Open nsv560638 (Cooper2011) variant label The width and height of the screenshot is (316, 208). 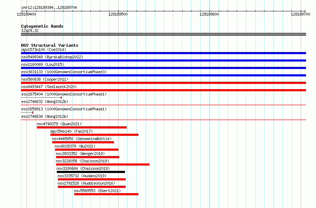click(x=45, y=79)
